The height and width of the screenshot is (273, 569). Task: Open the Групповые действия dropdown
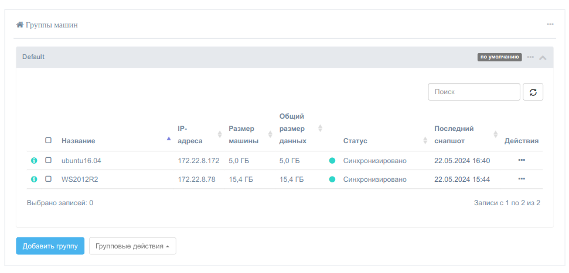pyautogui.click(x=132, y=246)
